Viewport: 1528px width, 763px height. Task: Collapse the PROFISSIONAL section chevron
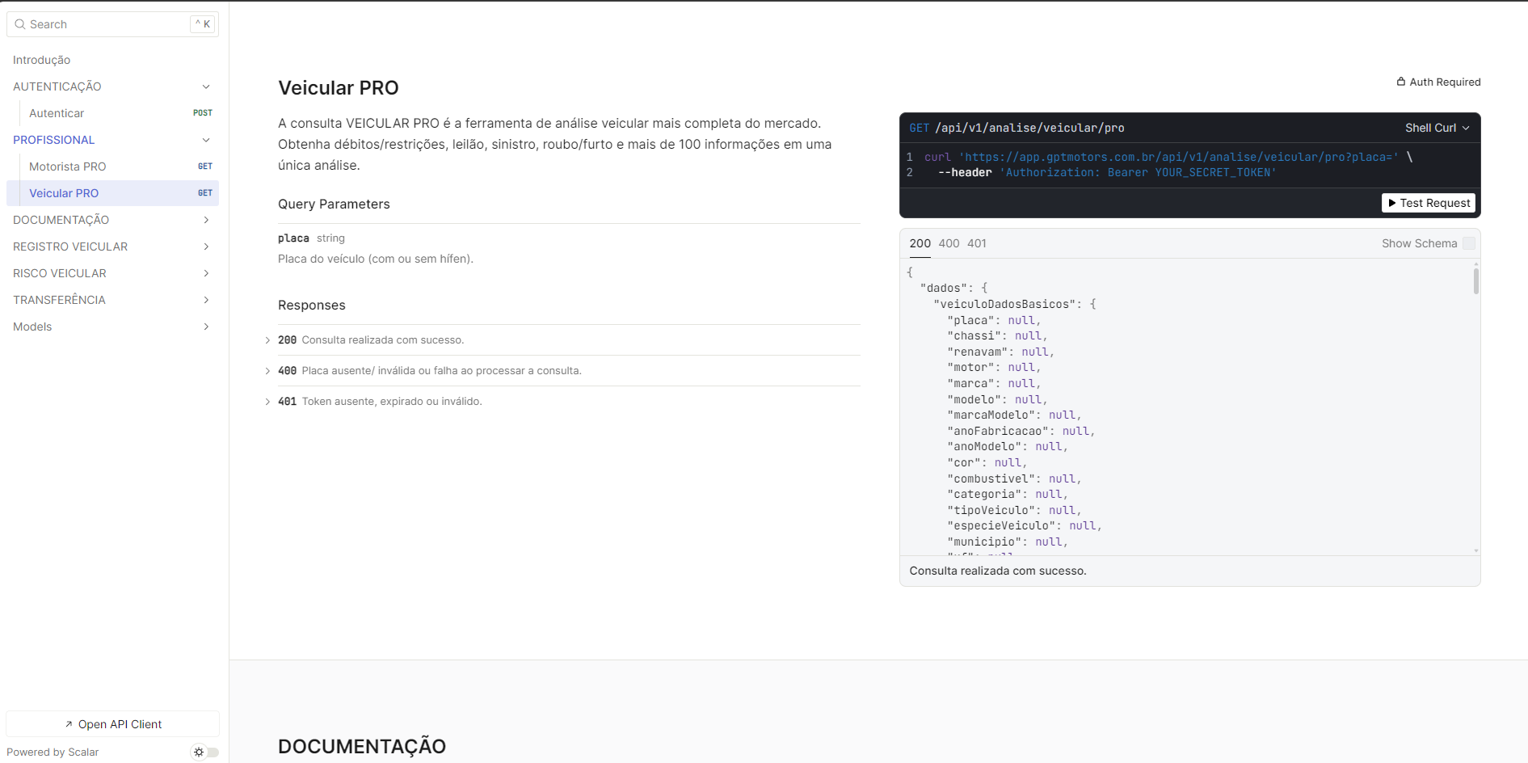click(x=206, y=140)
